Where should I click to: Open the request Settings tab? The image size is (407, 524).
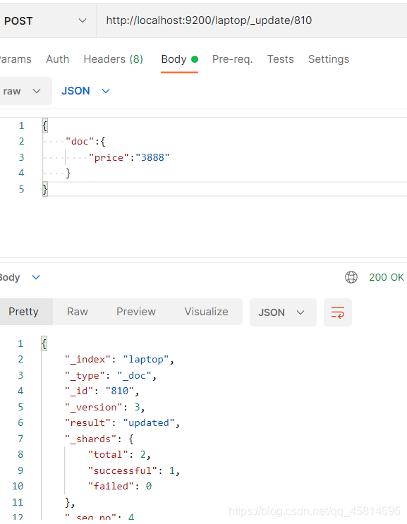329,59
